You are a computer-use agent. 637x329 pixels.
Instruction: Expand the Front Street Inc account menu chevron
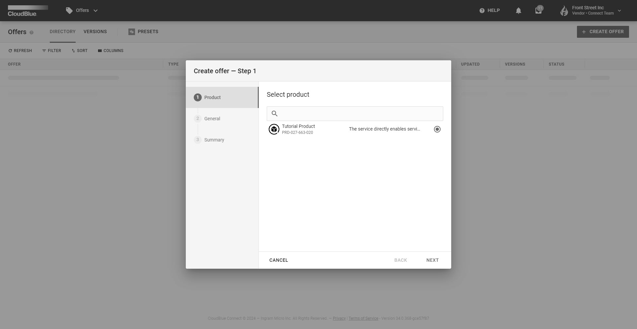tap(619, 11)
